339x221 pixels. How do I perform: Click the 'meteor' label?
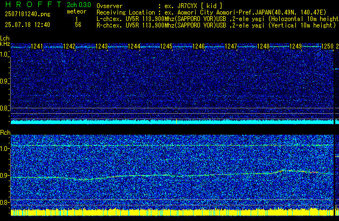[x=77, y=11]
